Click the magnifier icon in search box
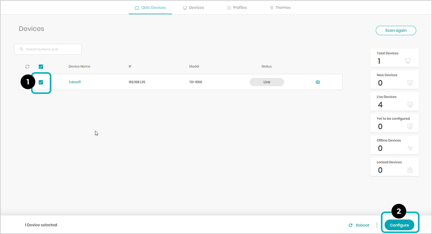Screen dimensions: 432x234 pos(22,49)
